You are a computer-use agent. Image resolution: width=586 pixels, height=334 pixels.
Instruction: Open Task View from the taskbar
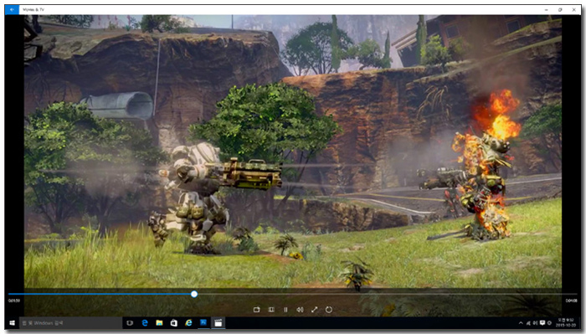(130, 323)
